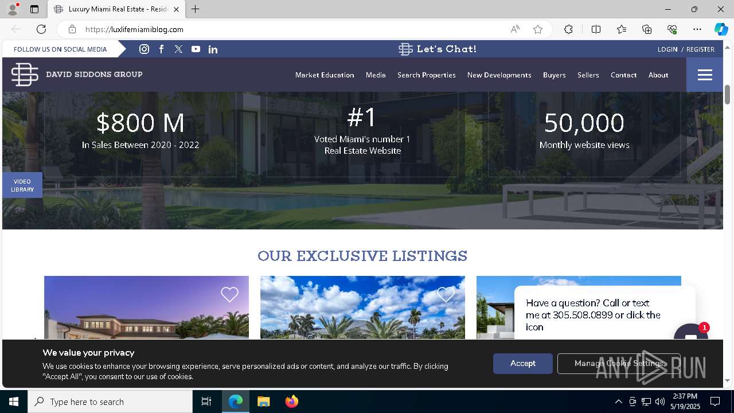Open the Sellers menu
This screenshot has width=734, height=413.
[x=588, y=75]
